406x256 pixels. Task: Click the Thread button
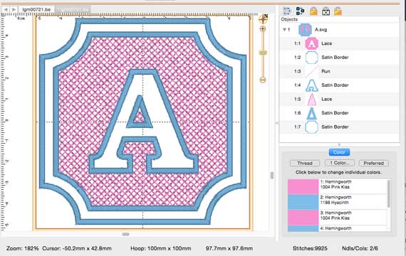click(305, 163)
